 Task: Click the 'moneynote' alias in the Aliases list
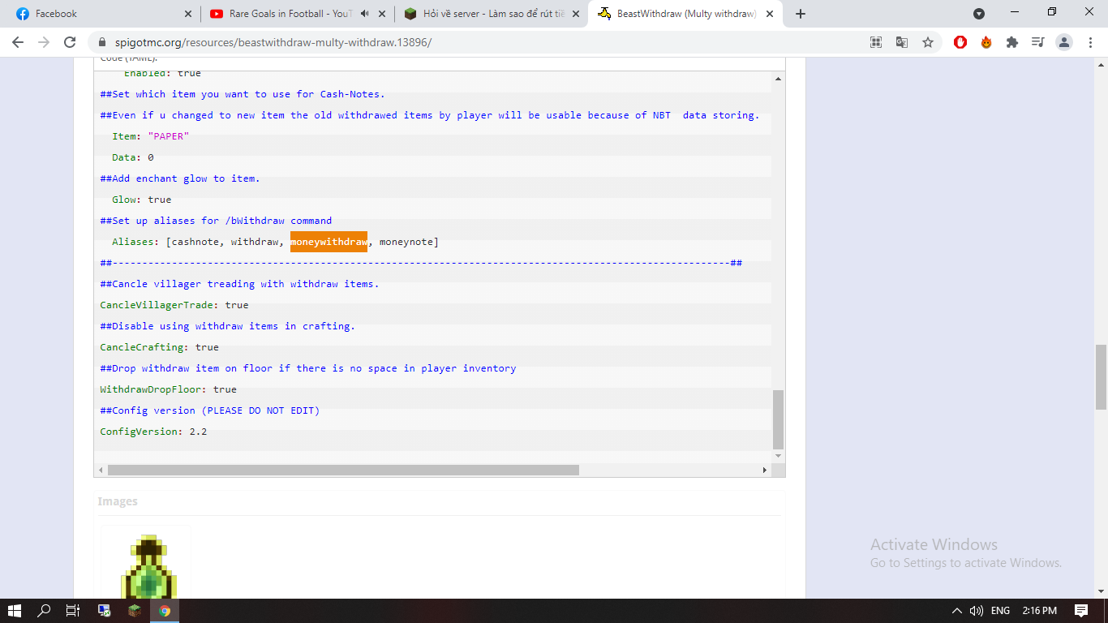tap(406, 242)
